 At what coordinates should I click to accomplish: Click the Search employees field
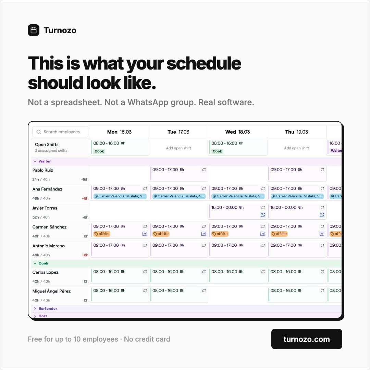(60, 132)
